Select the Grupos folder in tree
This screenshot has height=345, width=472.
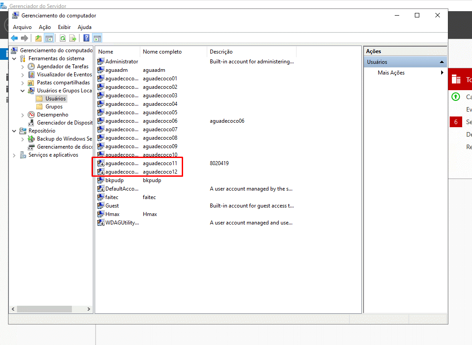(x=54, y=107)
